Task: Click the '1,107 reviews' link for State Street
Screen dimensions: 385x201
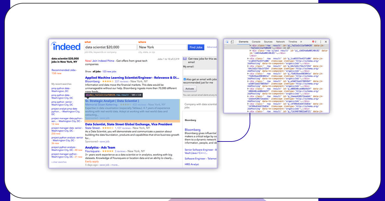Action: pyautogui.click(x=123, y=128)
